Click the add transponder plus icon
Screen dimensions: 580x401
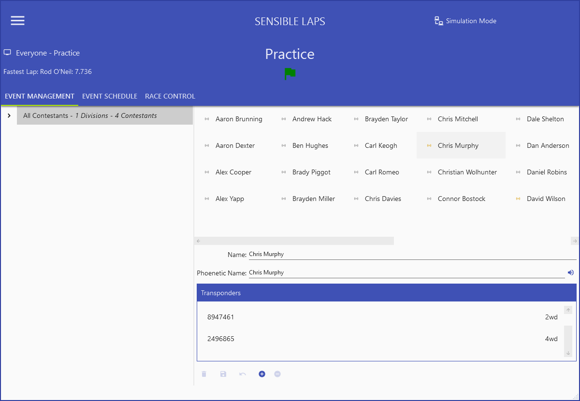(262, 374)
